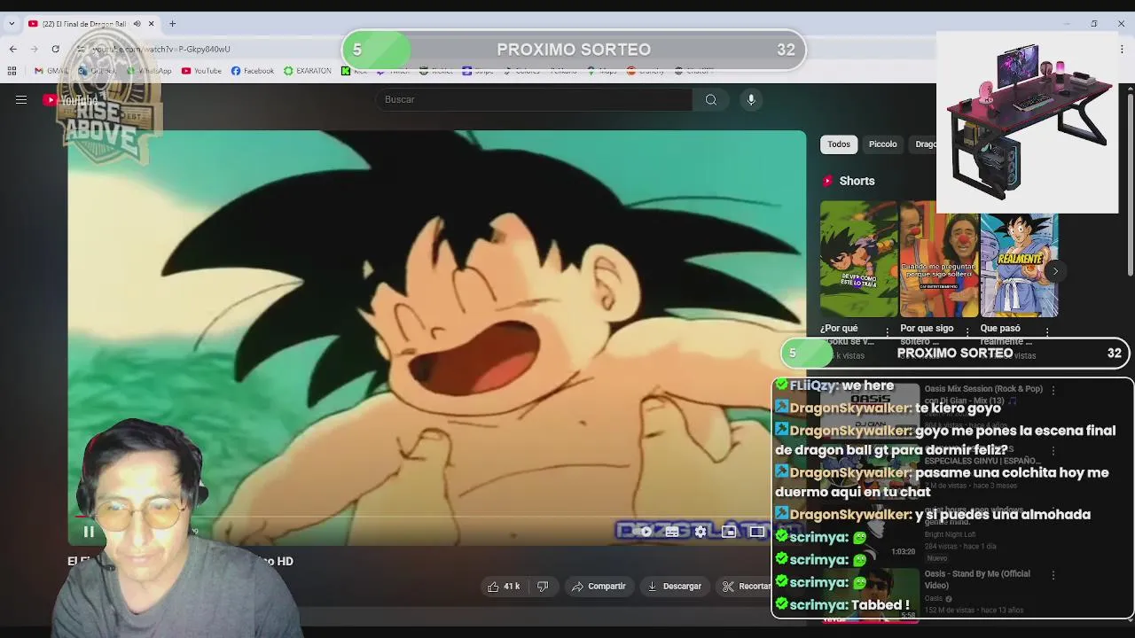Open options for Oasis Stand By Me video

[1053, 575]
